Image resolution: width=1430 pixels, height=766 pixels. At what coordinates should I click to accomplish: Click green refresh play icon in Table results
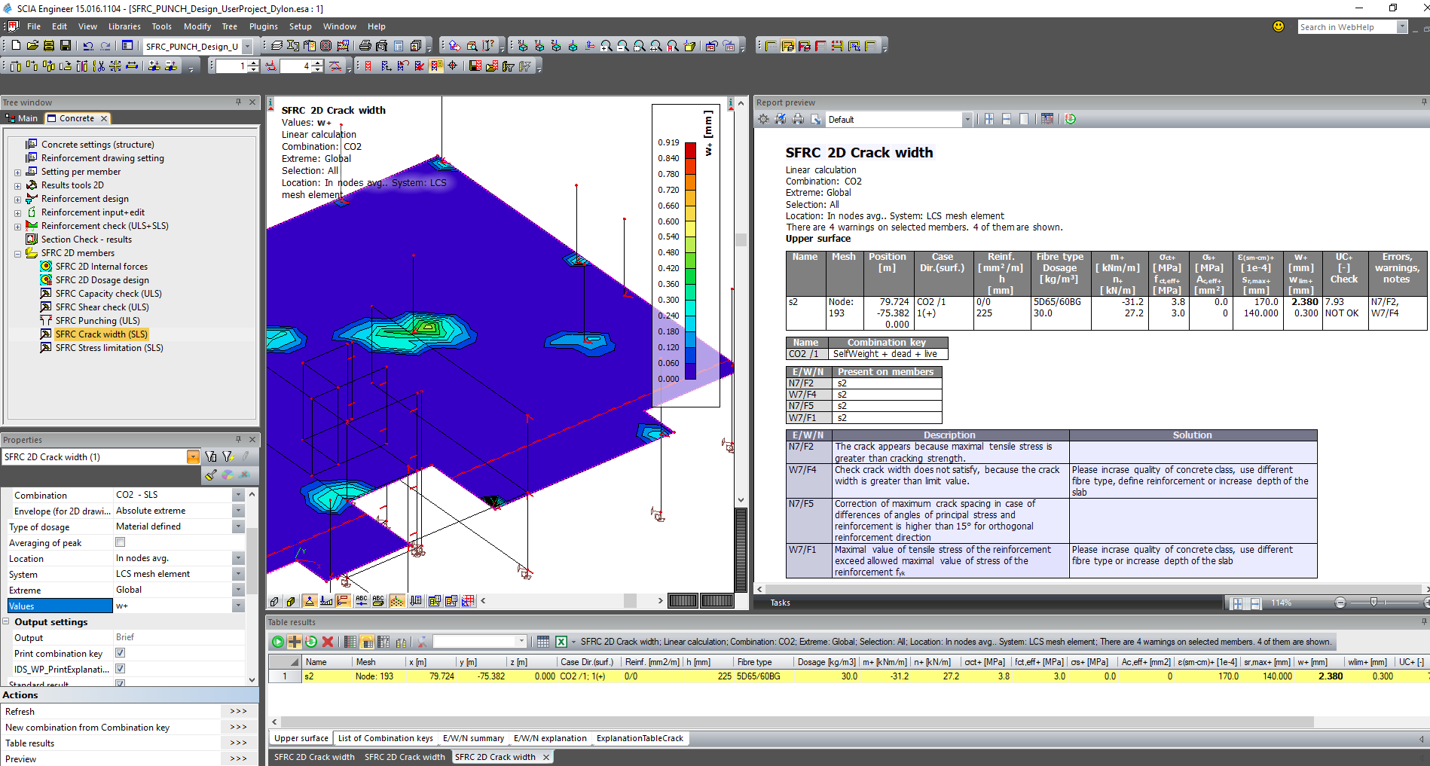pyautogui.click(x=278, y=642)
